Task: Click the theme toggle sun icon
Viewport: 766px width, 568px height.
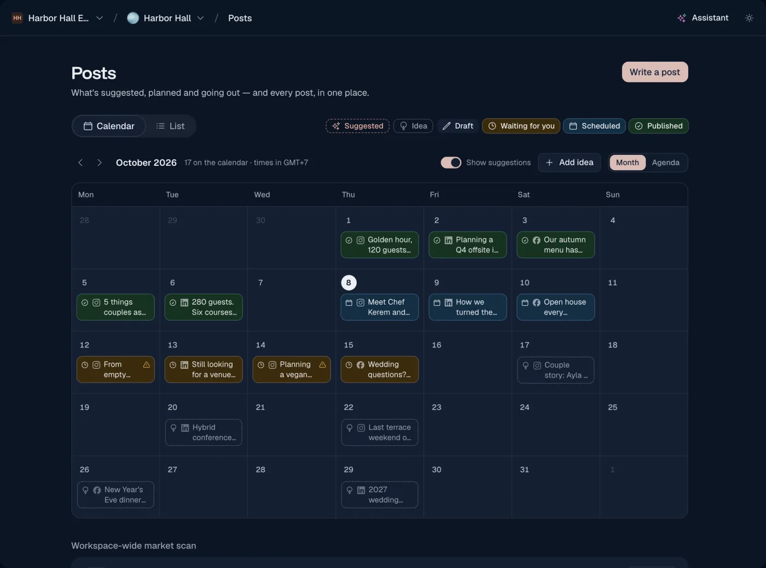Action: click(x=749, y=18)
